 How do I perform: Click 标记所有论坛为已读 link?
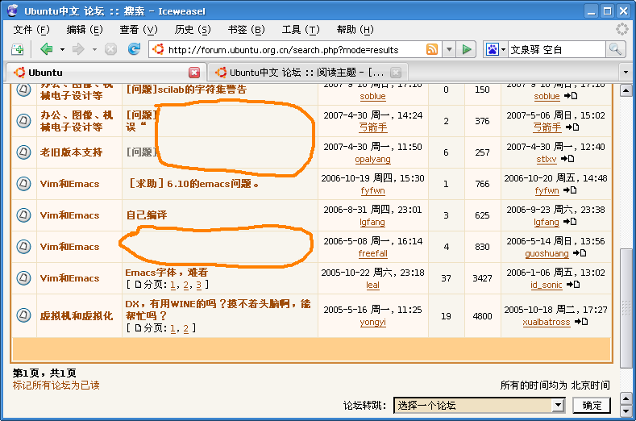click(56, 386)
